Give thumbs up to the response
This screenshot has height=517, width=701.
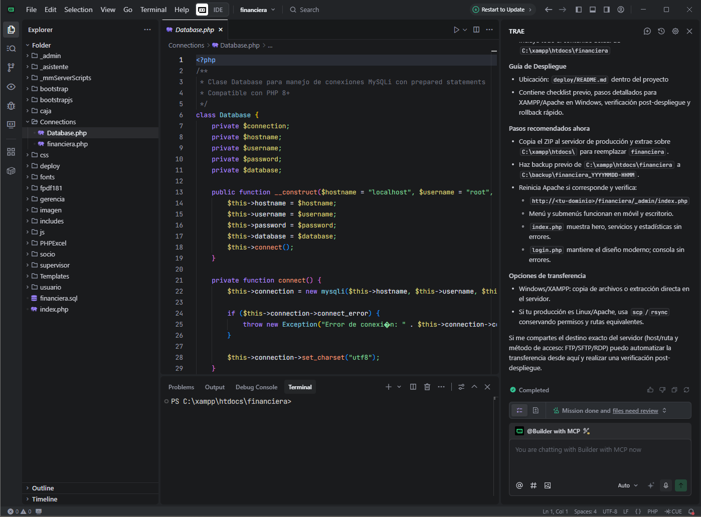tap(650, 390)
